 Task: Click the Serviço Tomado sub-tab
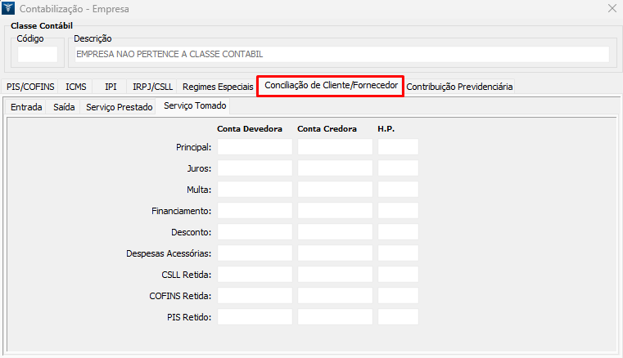point(195,106)
